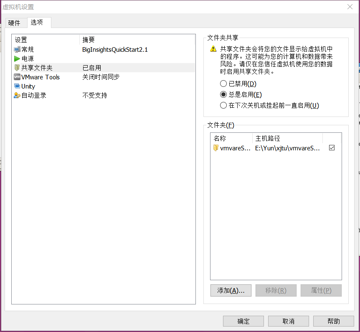Select the 自动登录 icon
Image resolution: width=360 pixels, height=332 pixels.
point(16,95)
